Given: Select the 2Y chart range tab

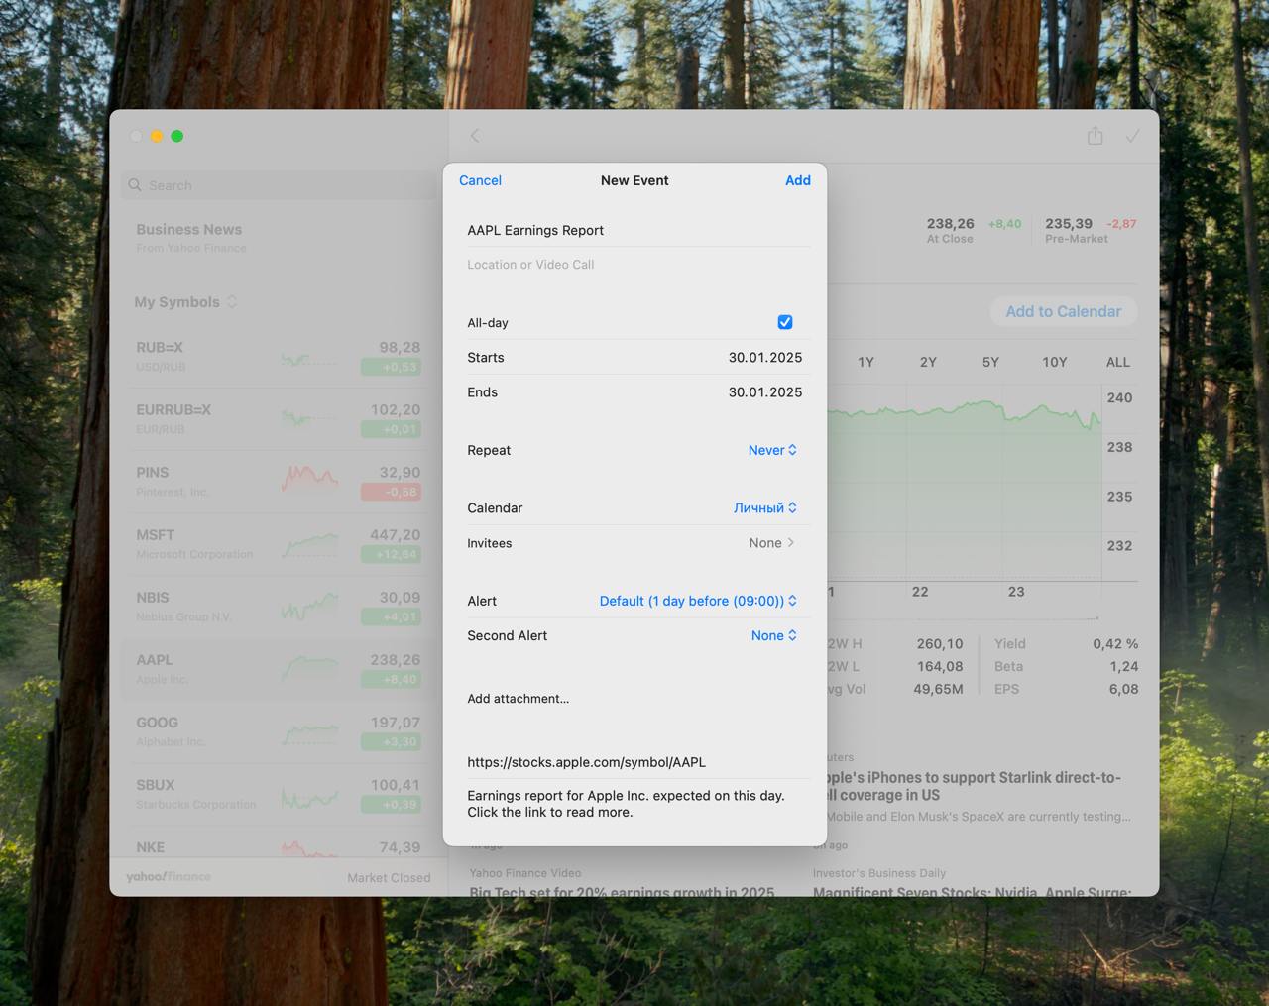Looking at the screenshot, I should 928,362.
